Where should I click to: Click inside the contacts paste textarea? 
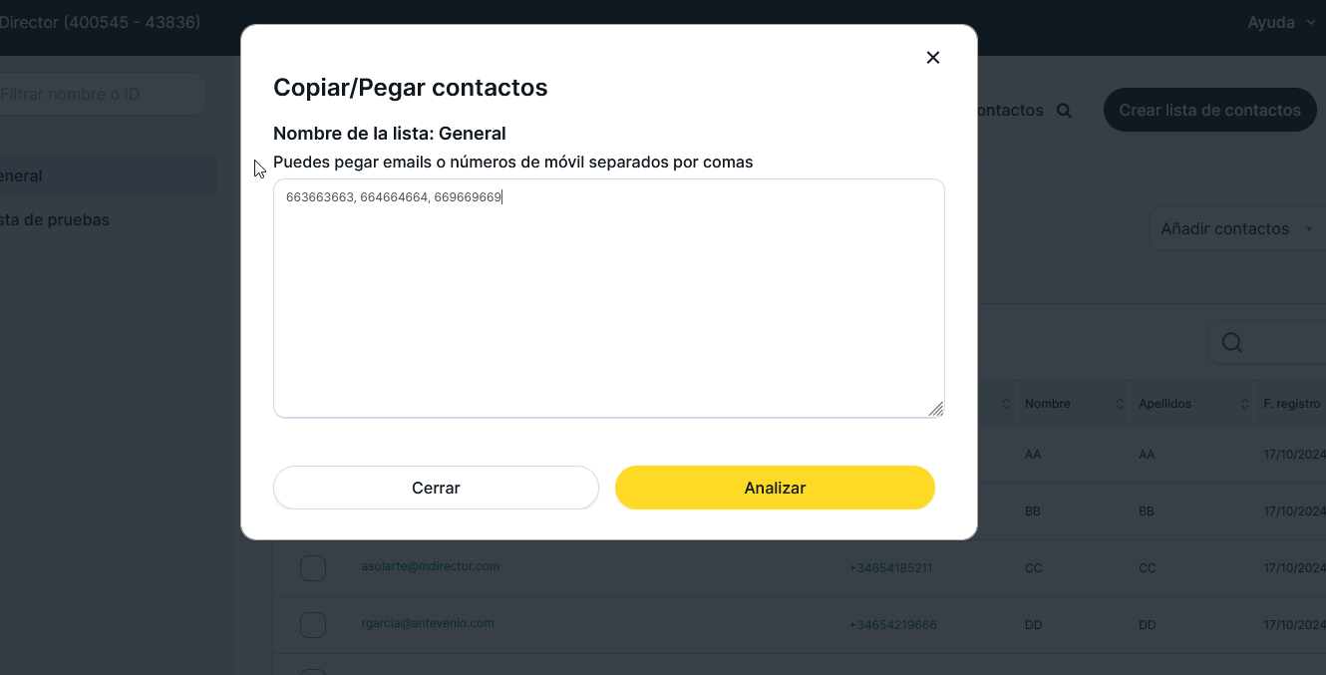point(608,299)
